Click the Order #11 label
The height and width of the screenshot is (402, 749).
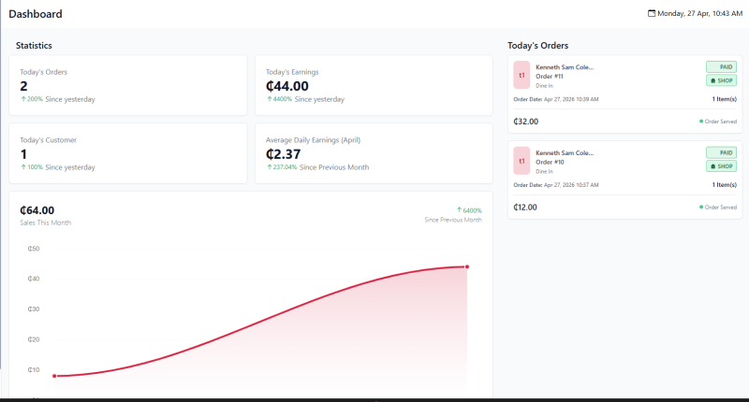(x=550, y=77)
